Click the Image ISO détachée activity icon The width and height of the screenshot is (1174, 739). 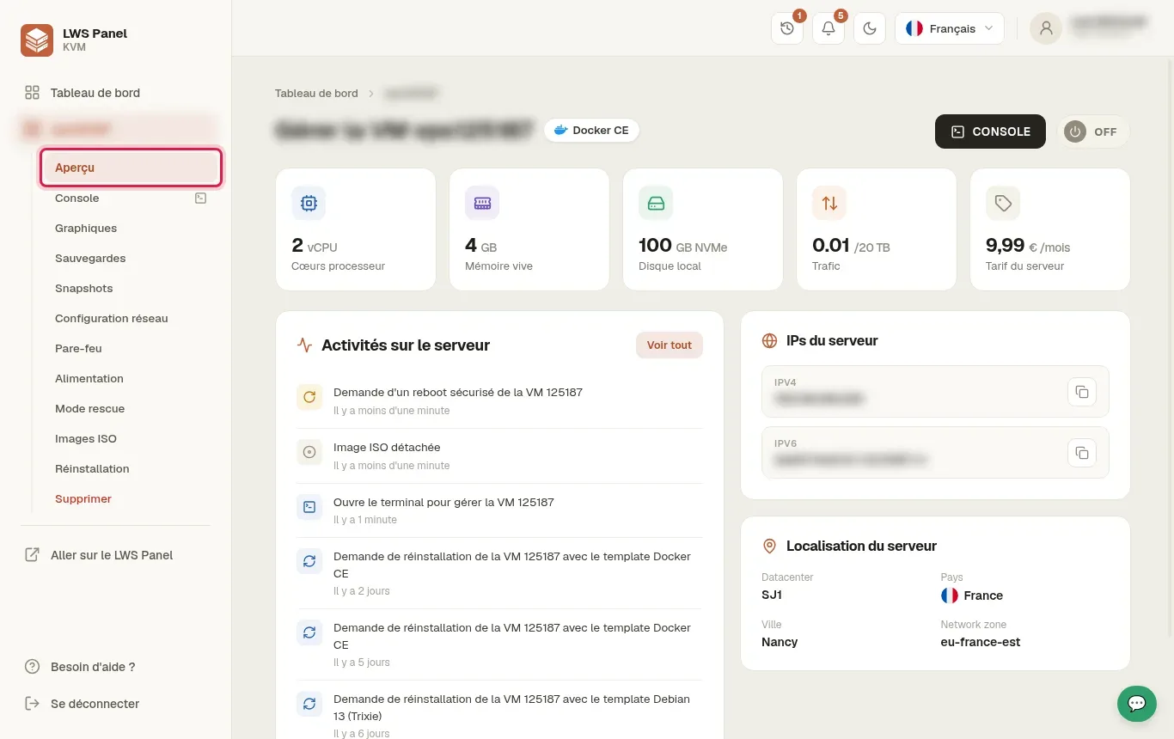(x=309, y=452)
